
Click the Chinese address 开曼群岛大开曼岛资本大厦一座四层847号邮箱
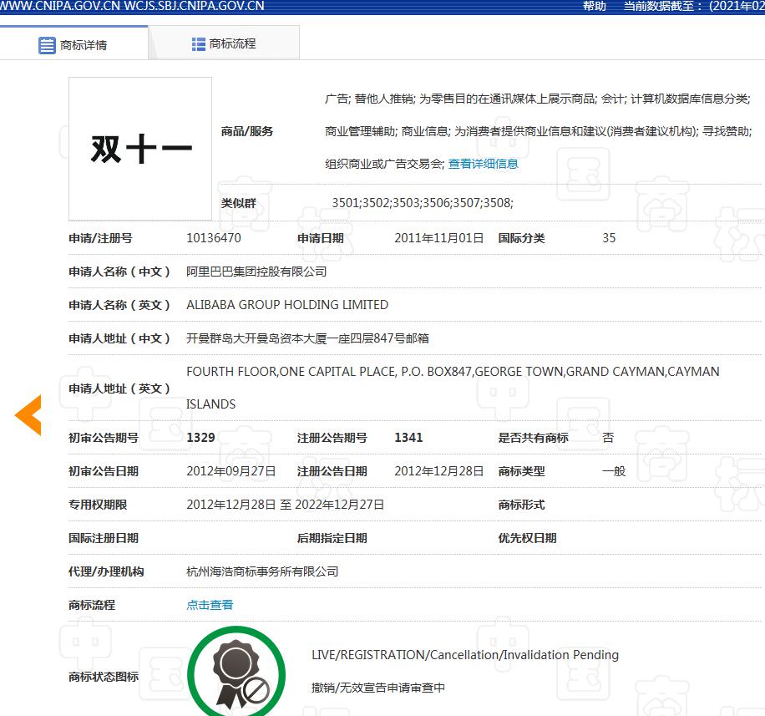[x=308, y=338]
